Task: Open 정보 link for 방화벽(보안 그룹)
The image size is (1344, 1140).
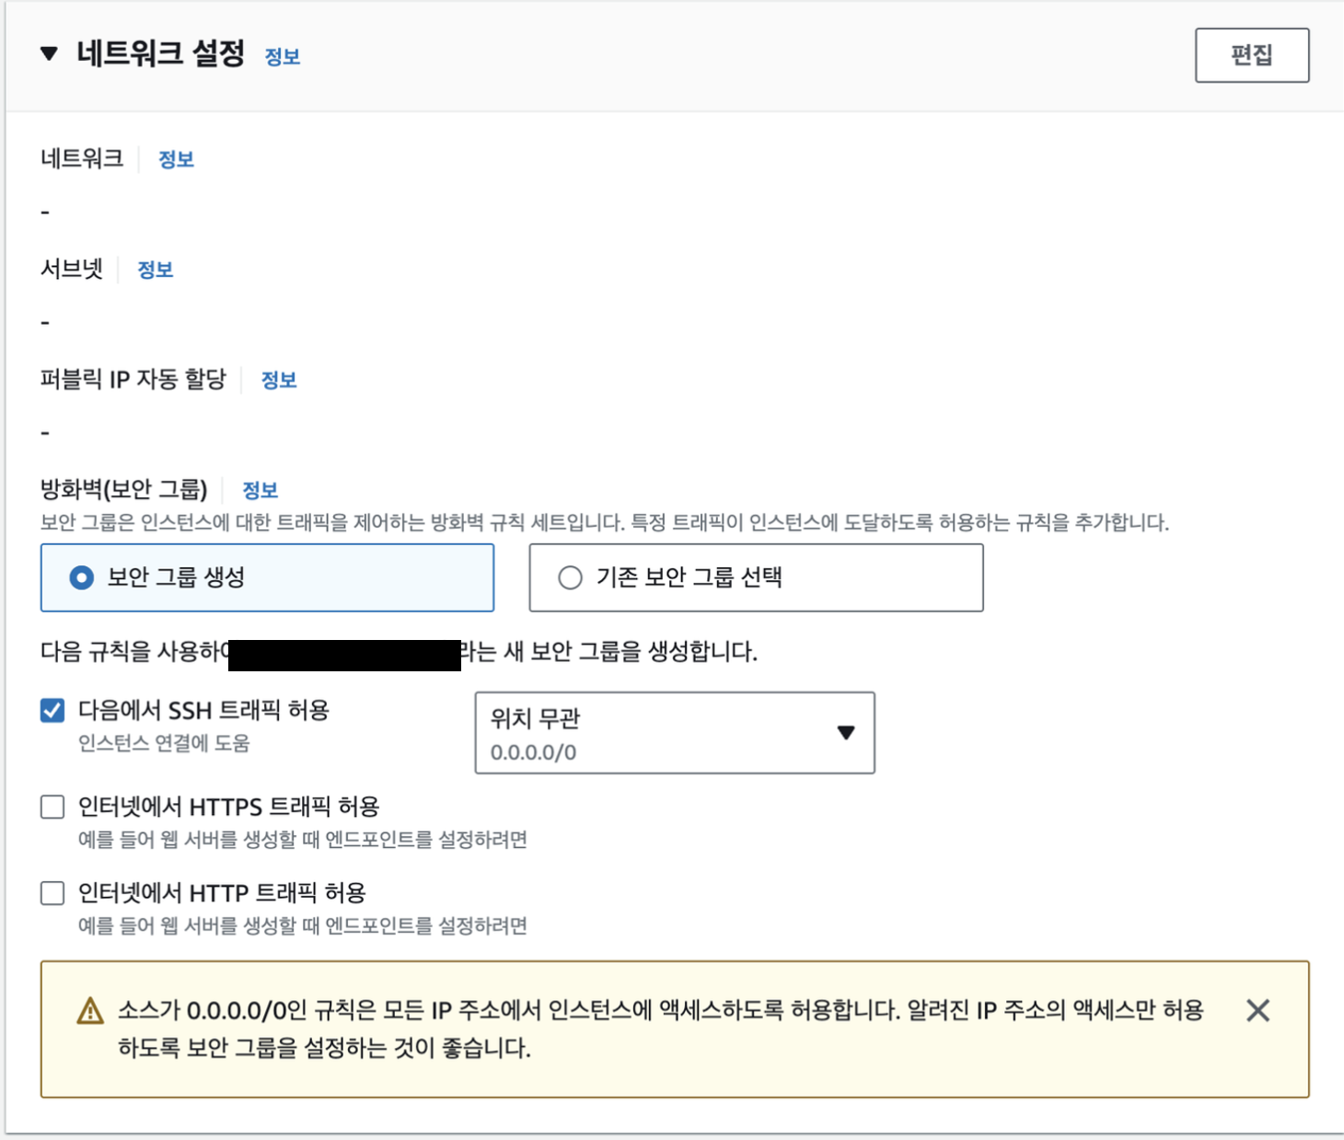Action: point(260,490)
